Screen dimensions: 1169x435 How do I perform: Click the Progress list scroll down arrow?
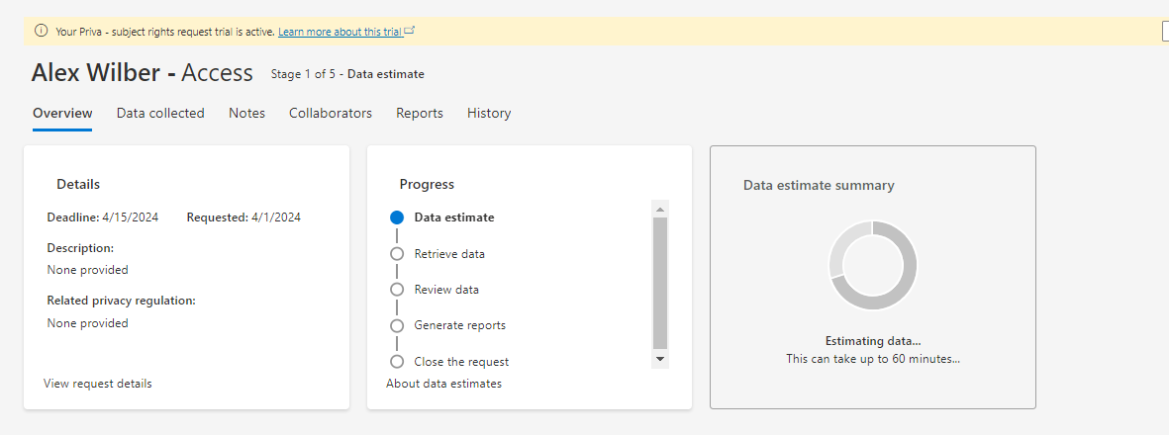click(660, 359)
